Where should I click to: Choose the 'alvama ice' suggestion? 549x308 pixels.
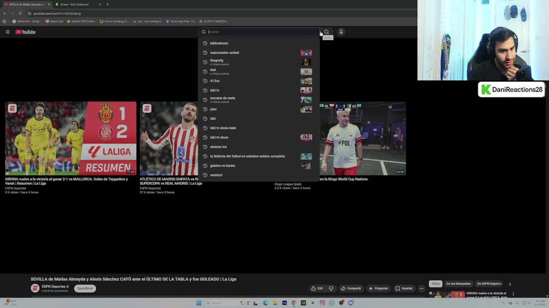pyautogui.click(x=259, y=147)
